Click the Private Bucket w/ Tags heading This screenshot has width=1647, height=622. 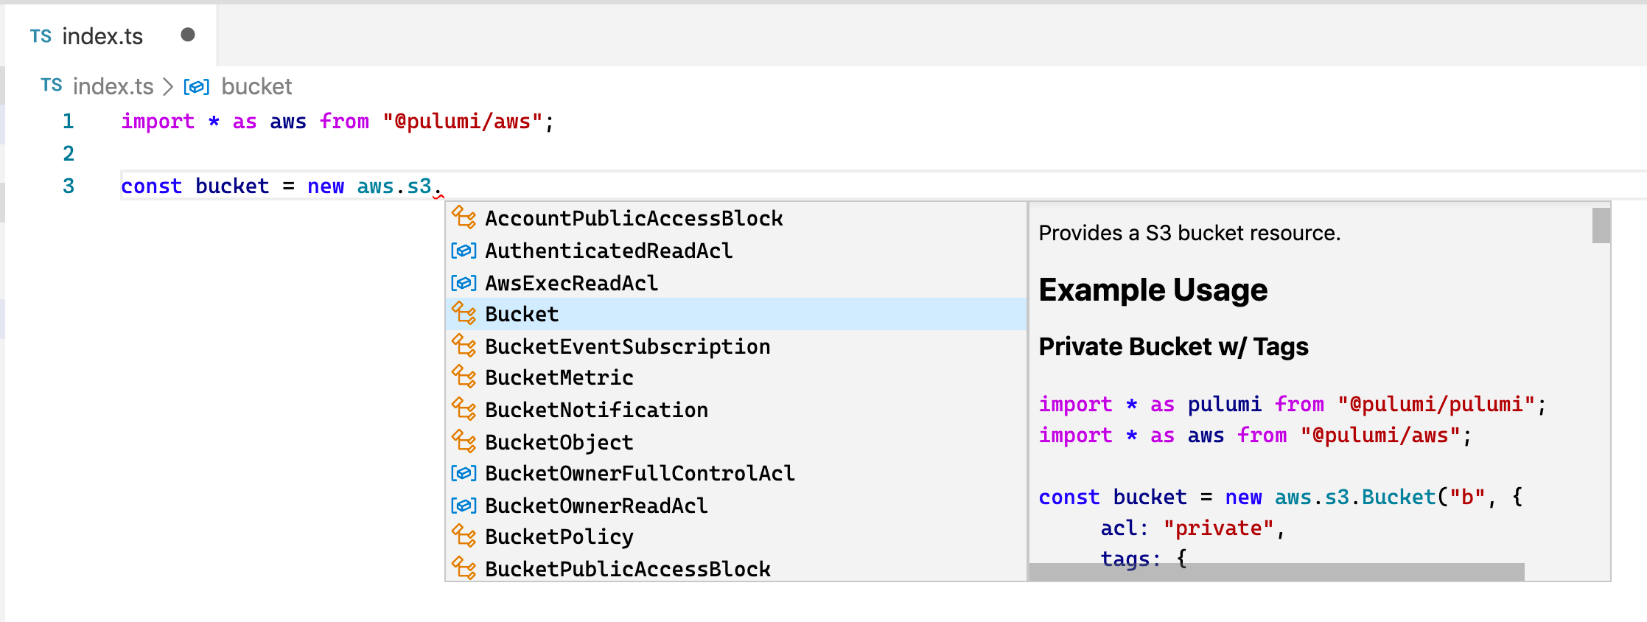coord(1174,346)
